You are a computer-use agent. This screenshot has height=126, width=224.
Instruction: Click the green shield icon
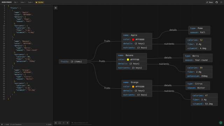tap(221, 123)
